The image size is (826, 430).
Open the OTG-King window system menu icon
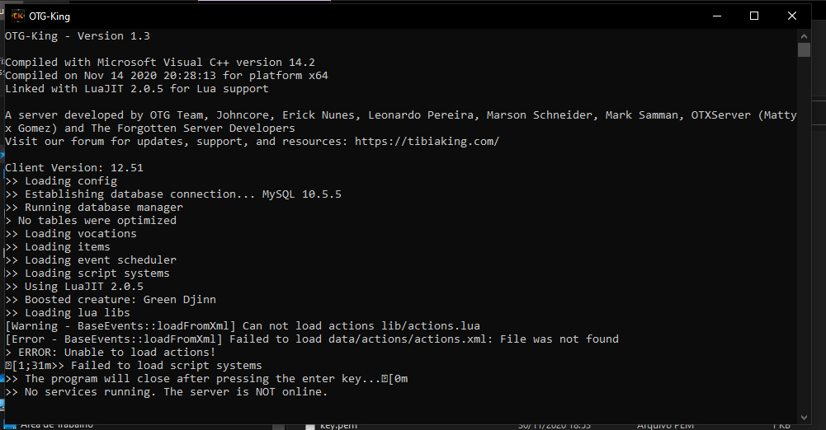[x=17, y=16]
